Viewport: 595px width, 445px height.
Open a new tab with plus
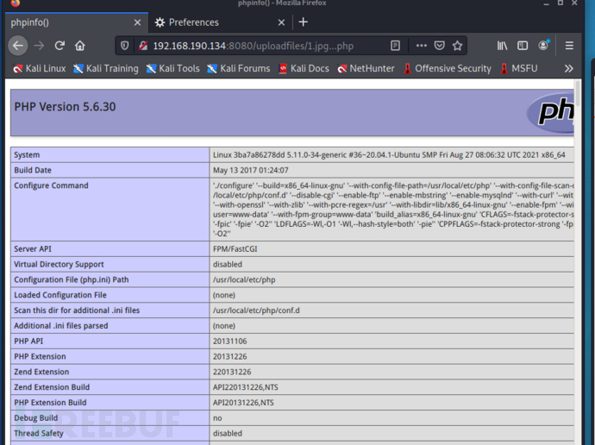303,22
